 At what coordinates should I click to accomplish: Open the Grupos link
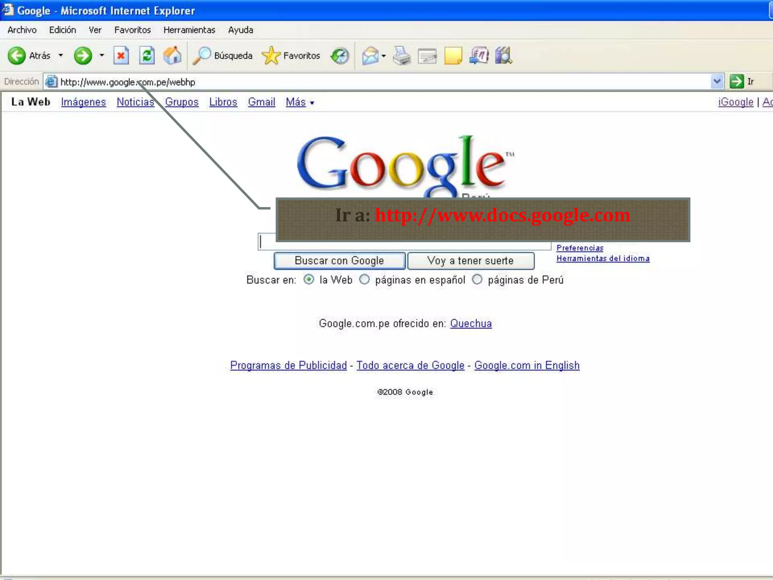click(182, 102)
